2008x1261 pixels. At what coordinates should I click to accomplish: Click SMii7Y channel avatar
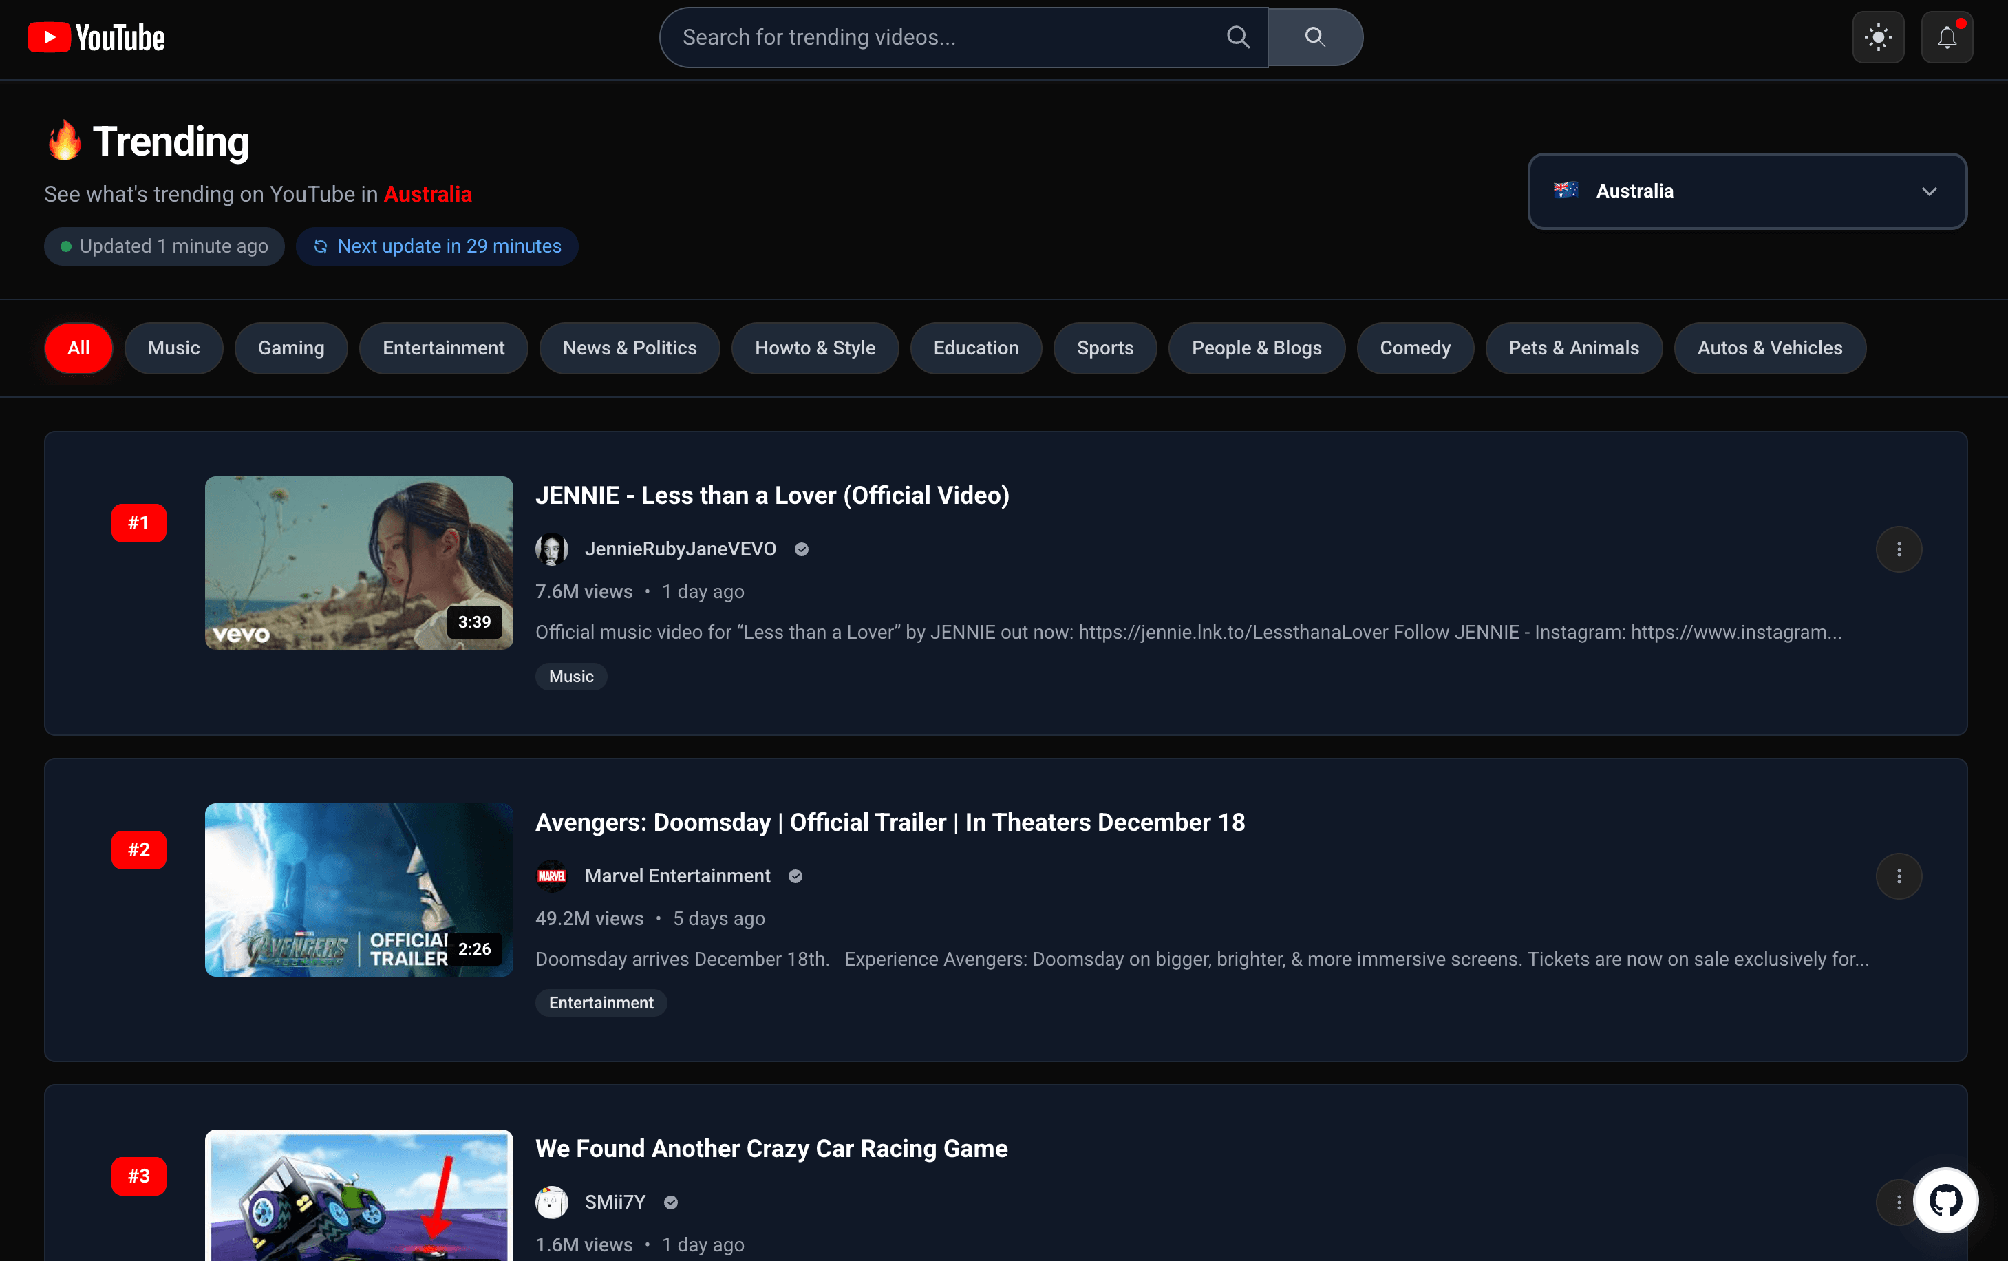coord(552,1202)
